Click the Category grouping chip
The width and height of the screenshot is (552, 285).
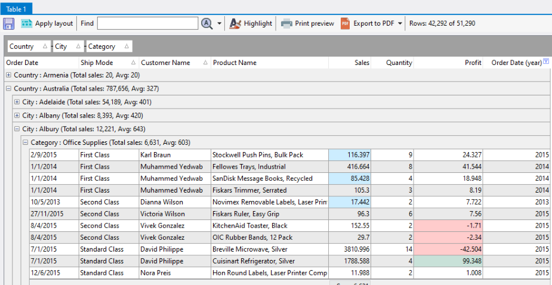point(109,47)
